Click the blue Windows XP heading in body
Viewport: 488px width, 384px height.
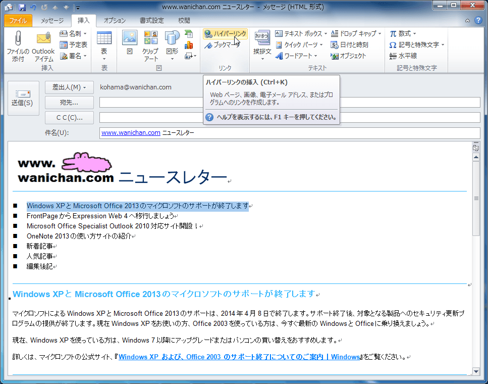pyautogui.click(x=165, y=294)
